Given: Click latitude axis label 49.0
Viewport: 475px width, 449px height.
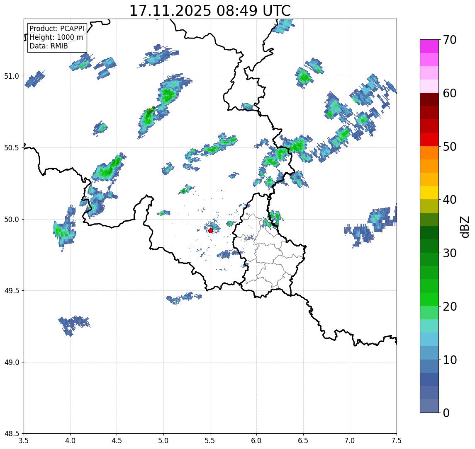Looking at the screenshot, I should [x=11, y=362].
